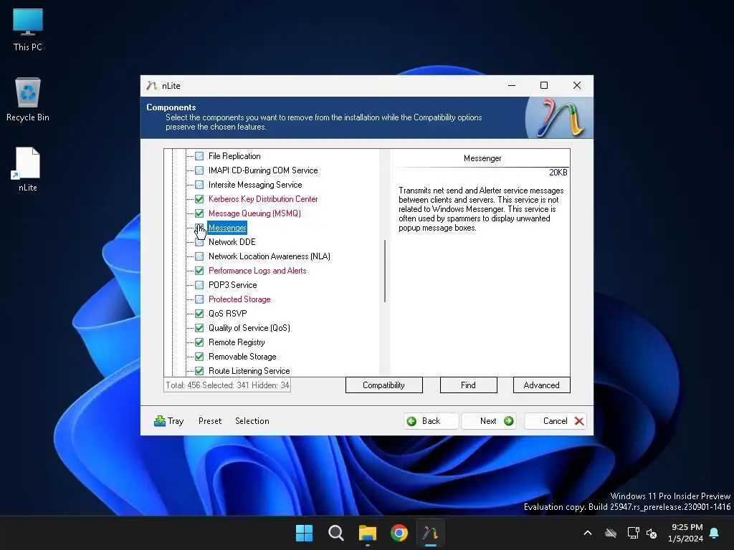Click the Tray label

tap(176, 421)
